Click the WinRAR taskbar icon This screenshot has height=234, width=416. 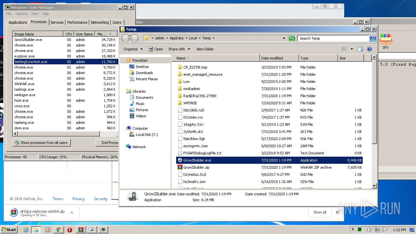(x=81, y=230)
